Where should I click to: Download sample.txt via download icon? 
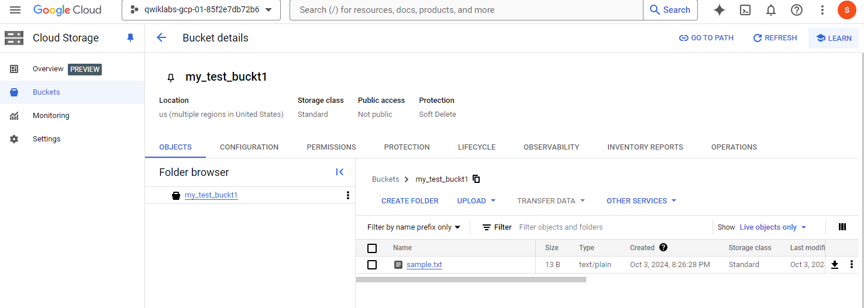835,265
